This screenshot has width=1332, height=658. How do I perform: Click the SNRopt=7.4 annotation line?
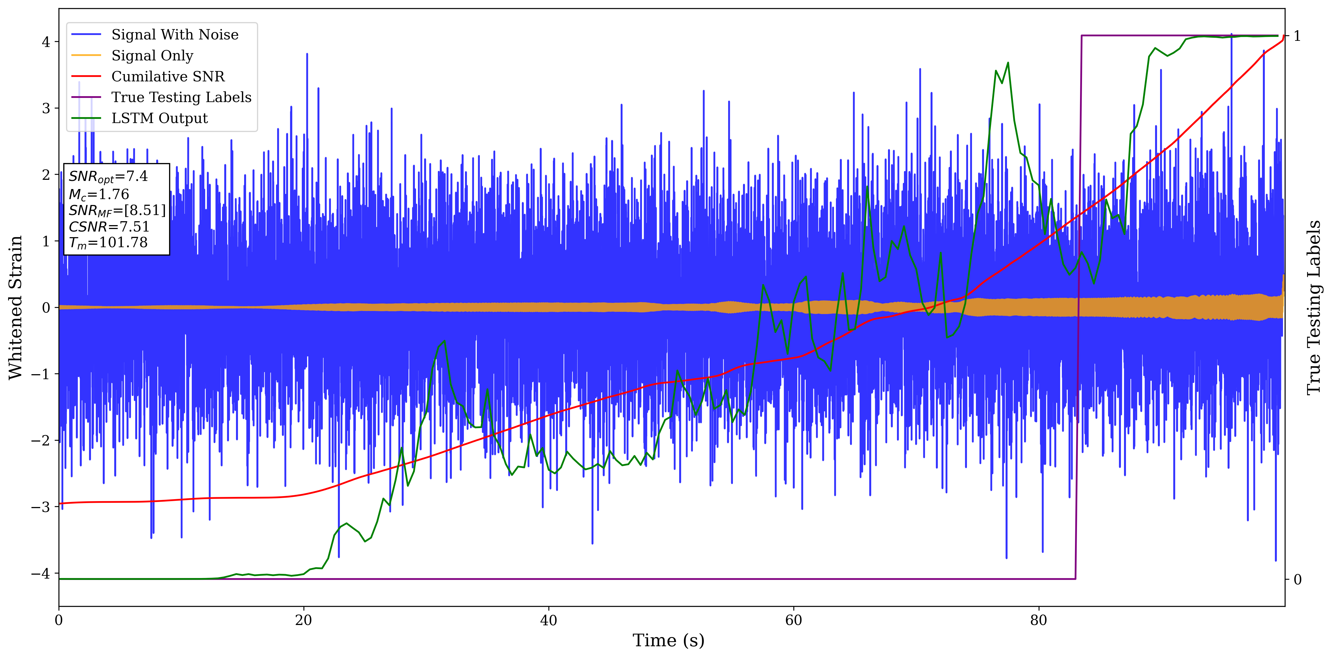tap(108, 177)
